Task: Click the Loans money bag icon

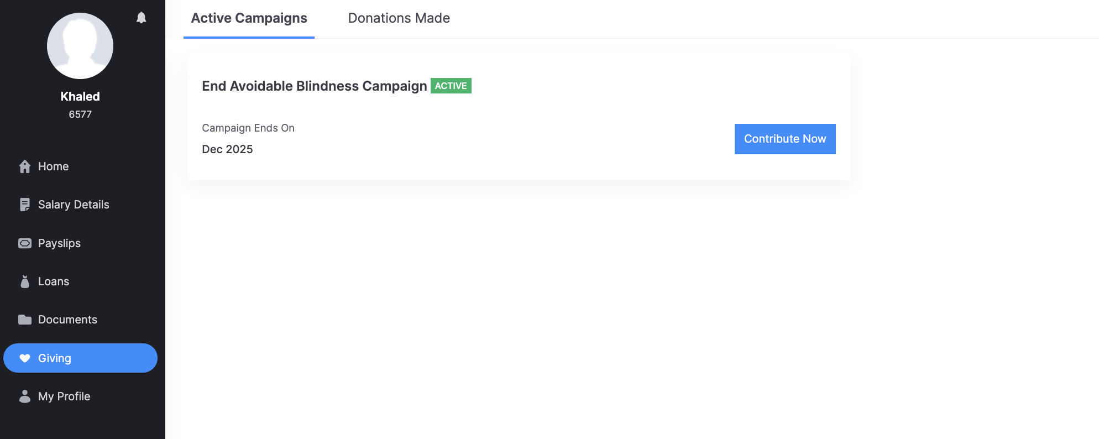Action: [x=25, y=281]
